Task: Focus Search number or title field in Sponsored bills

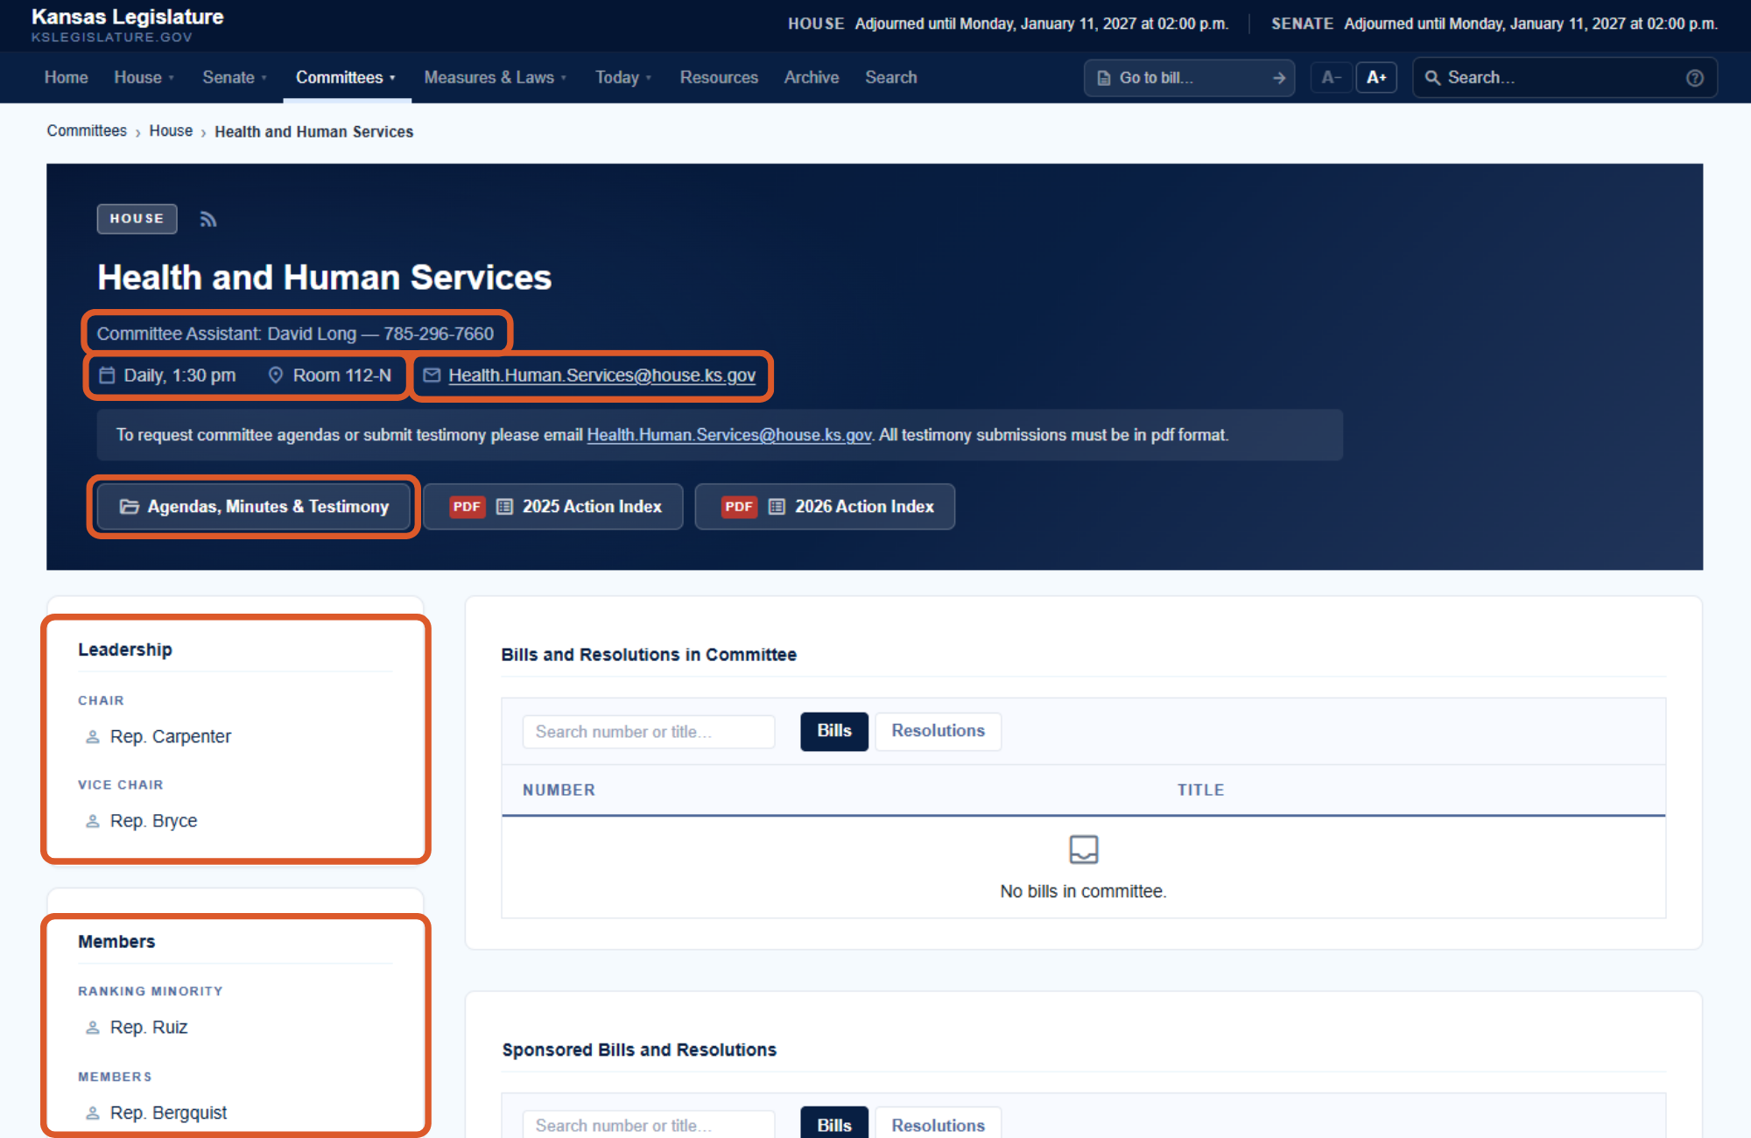Action: (x=649, y=1125)
